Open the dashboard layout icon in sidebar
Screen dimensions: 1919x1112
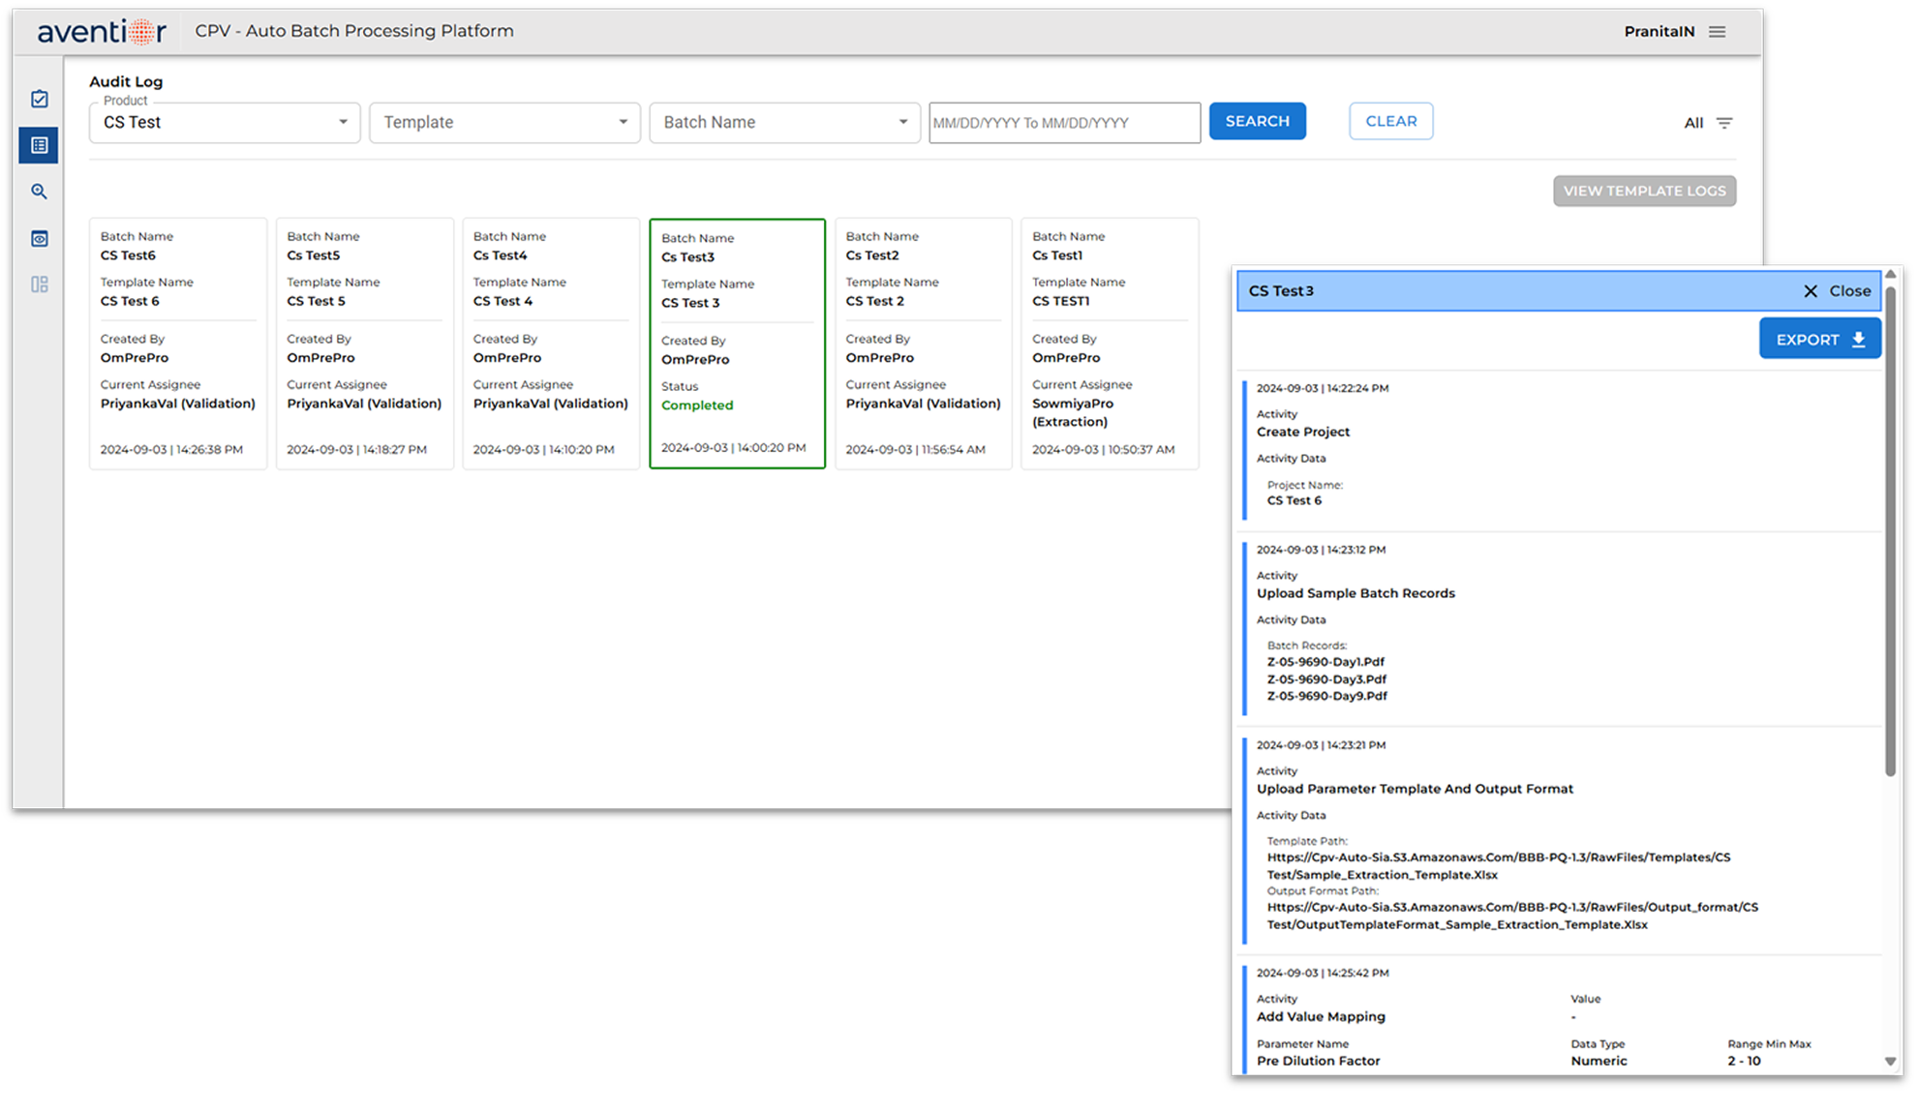[38, 284]
